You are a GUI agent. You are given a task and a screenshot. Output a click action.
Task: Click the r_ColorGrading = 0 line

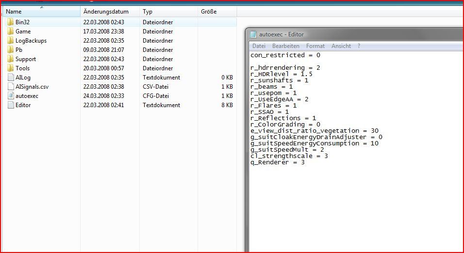pyautogui.click(x=285, y=125)
